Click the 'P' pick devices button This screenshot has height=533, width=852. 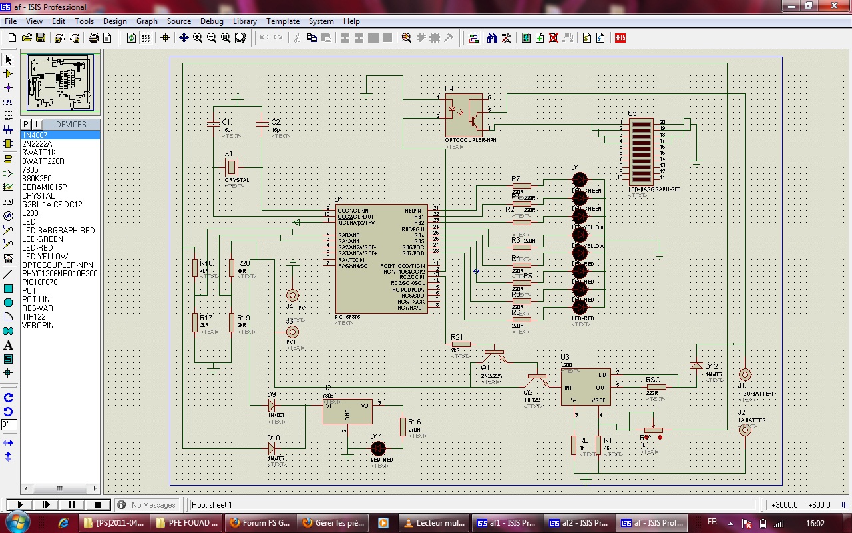[x=27, y=125]
